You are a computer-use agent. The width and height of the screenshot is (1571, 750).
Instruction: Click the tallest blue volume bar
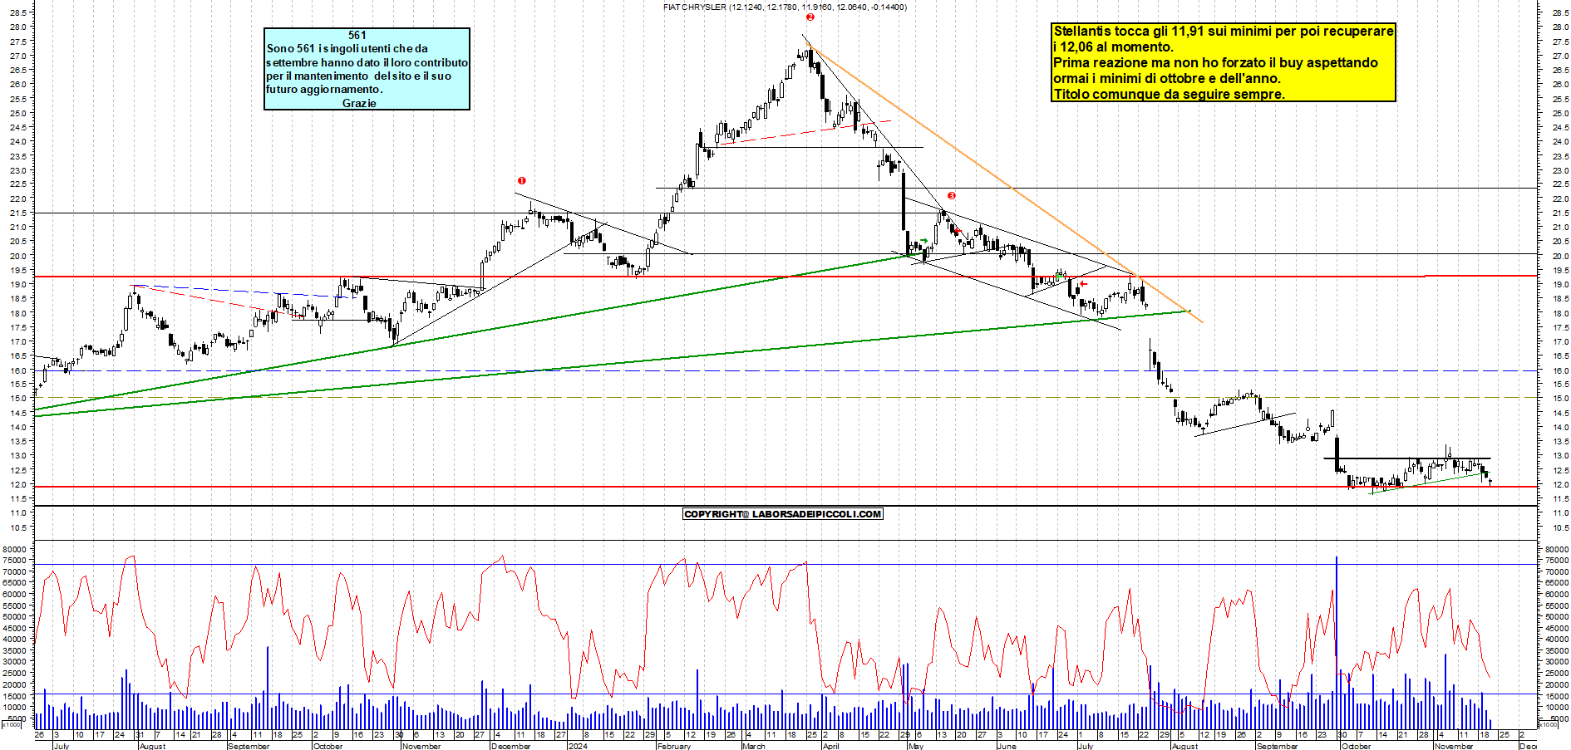point(1337,642)
